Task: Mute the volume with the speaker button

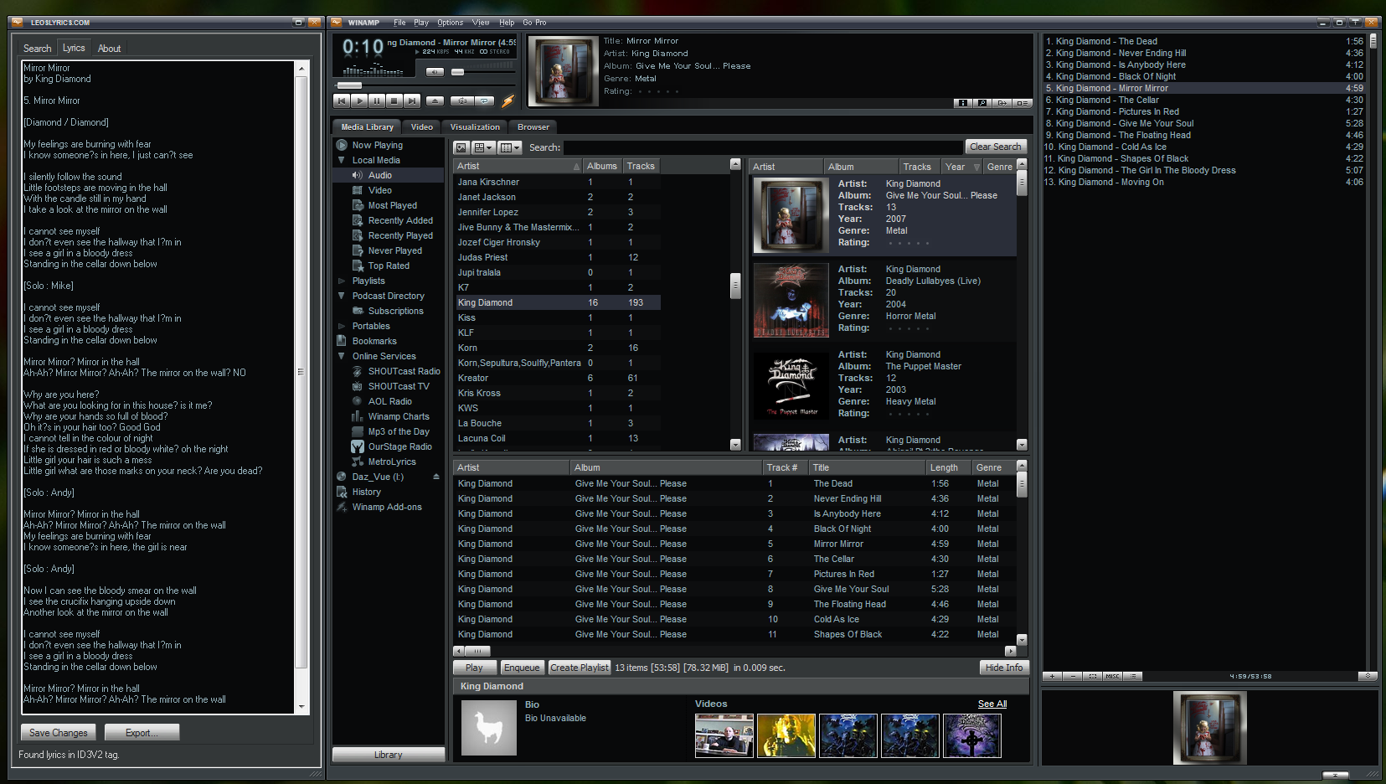Action: pos(435,72)
